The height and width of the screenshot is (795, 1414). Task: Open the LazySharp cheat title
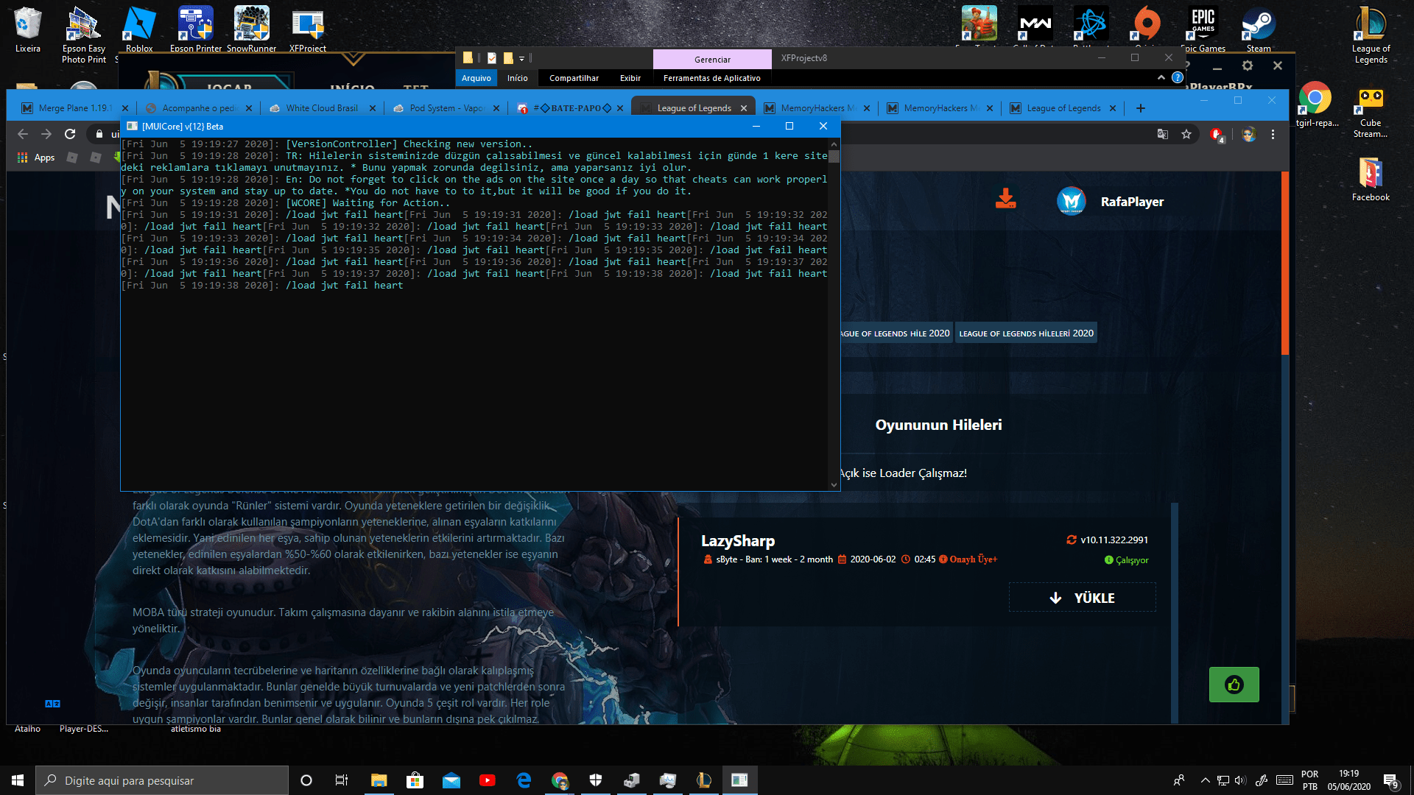[x=737, y=541]
